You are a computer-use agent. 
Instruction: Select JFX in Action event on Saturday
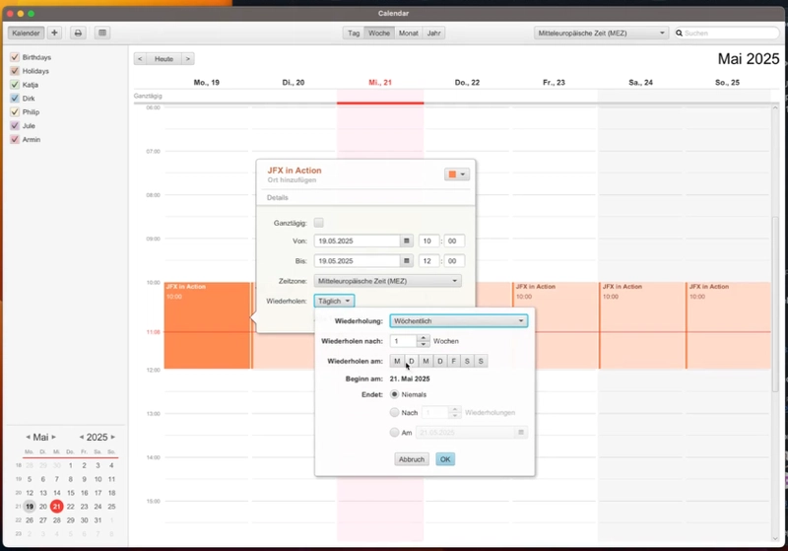point(642,325)
